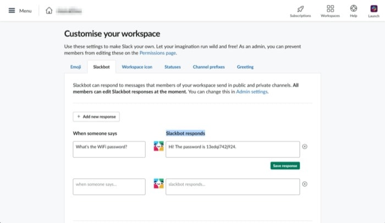
Task: Click the "Customise your workspace" title
Action: pos(112,34)
